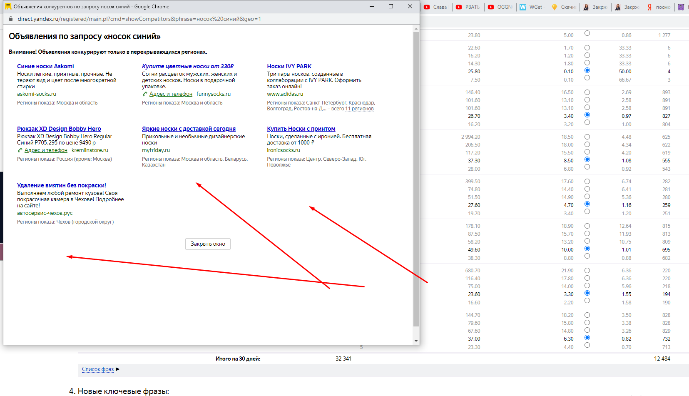Select the radio button in the 14.30 row
Screen dimensions: 689x396
[x=587, y=63]
